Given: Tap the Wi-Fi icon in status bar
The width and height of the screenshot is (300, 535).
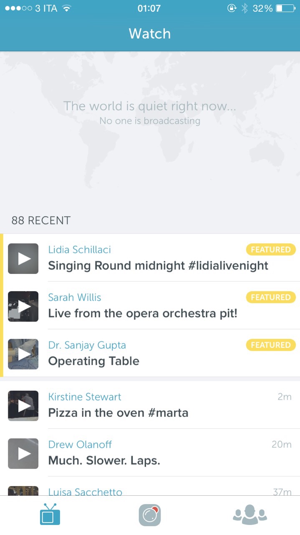Looking at the screenshot, I should pyautogui.click(x=66, y=8).
